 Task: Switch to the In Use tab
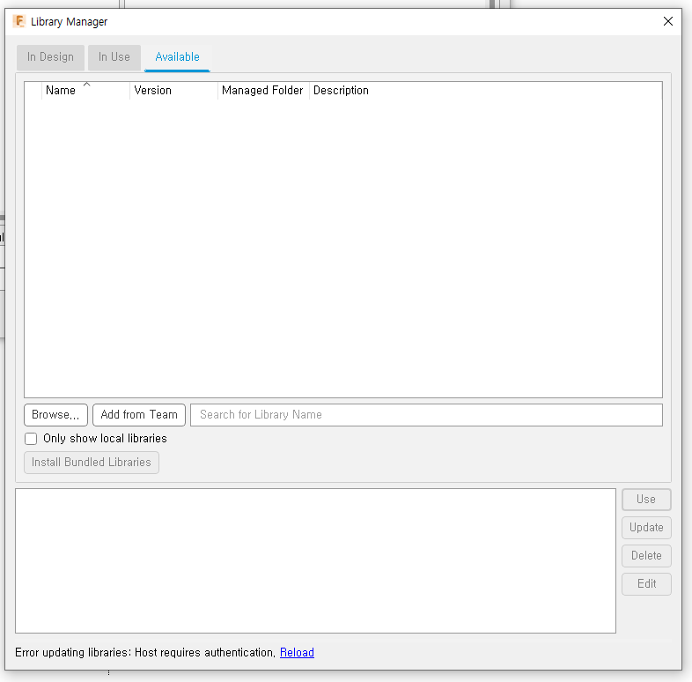point(114,57)
